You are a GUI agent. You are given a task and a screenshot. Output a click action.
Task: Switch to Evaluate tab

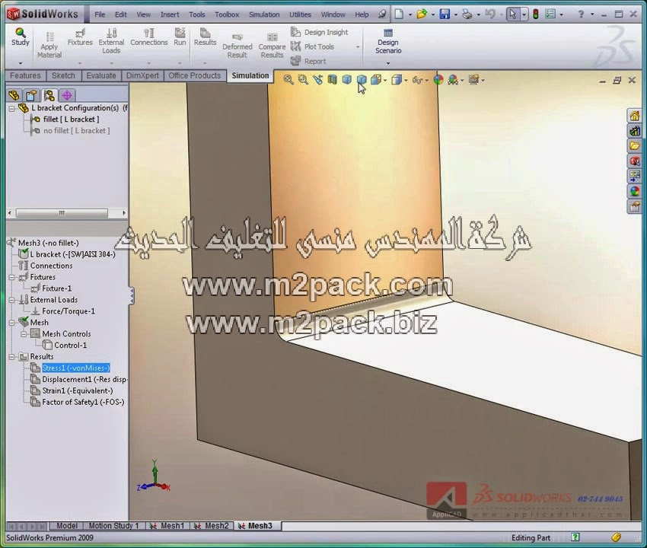click(101, 75)
